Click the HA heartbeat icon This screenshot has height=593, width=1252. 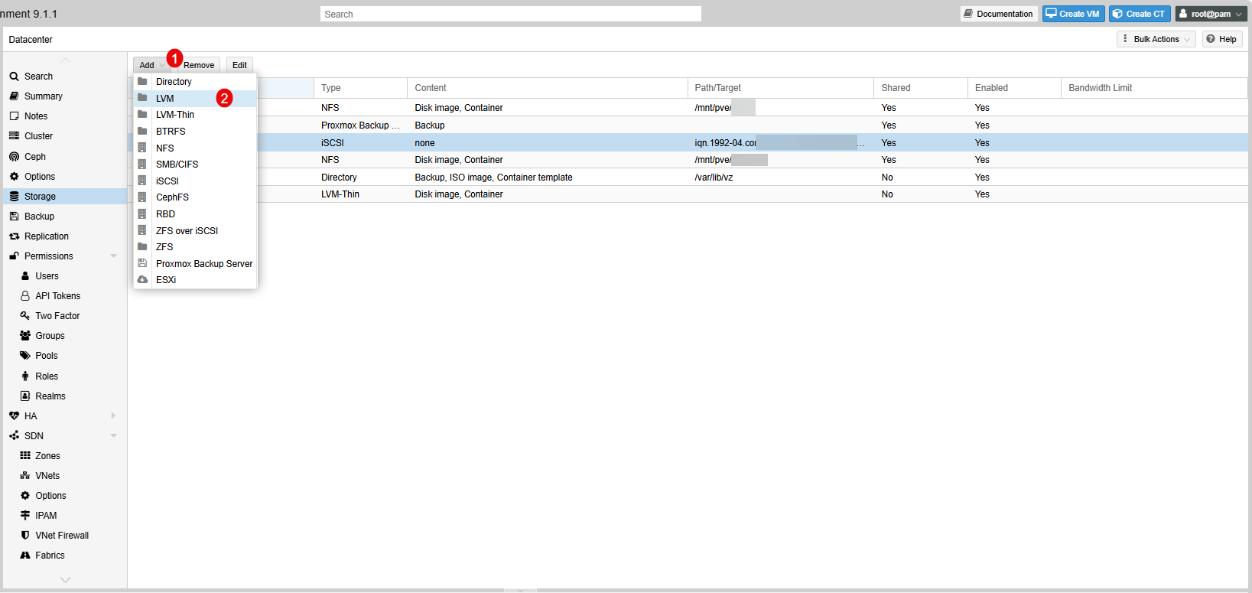[x=14, y=416]
